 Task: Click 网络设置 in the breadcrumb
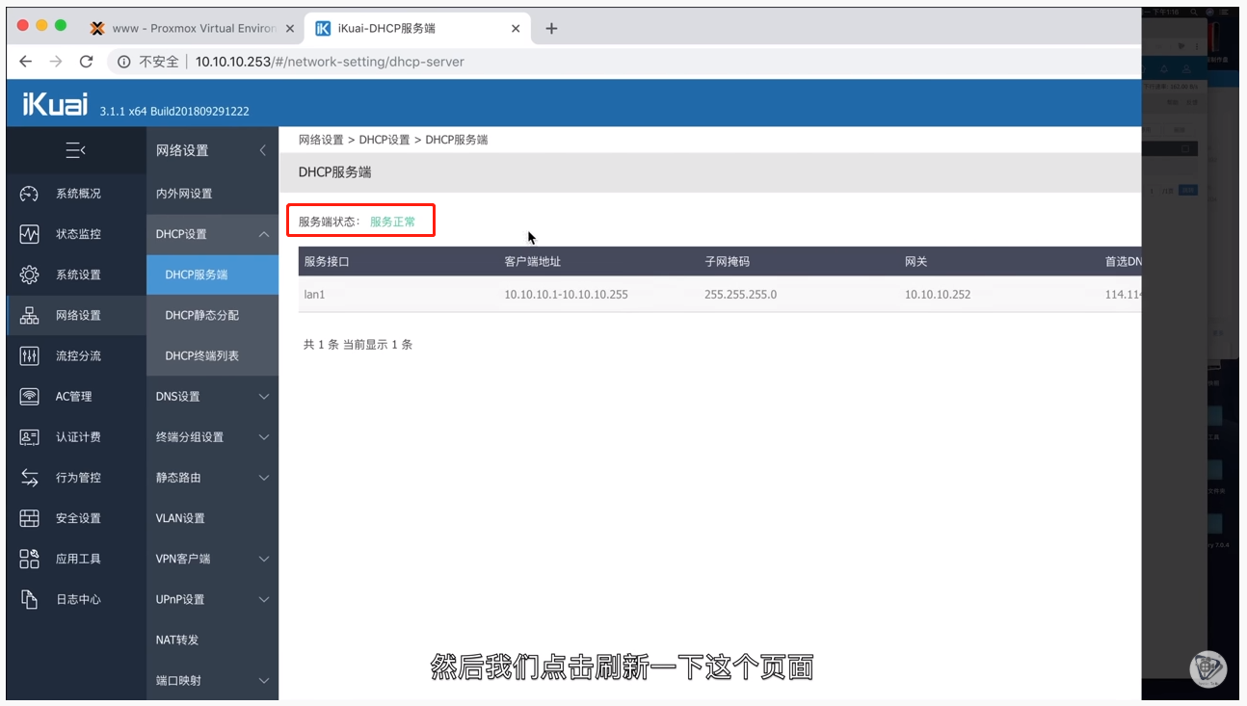321,140
